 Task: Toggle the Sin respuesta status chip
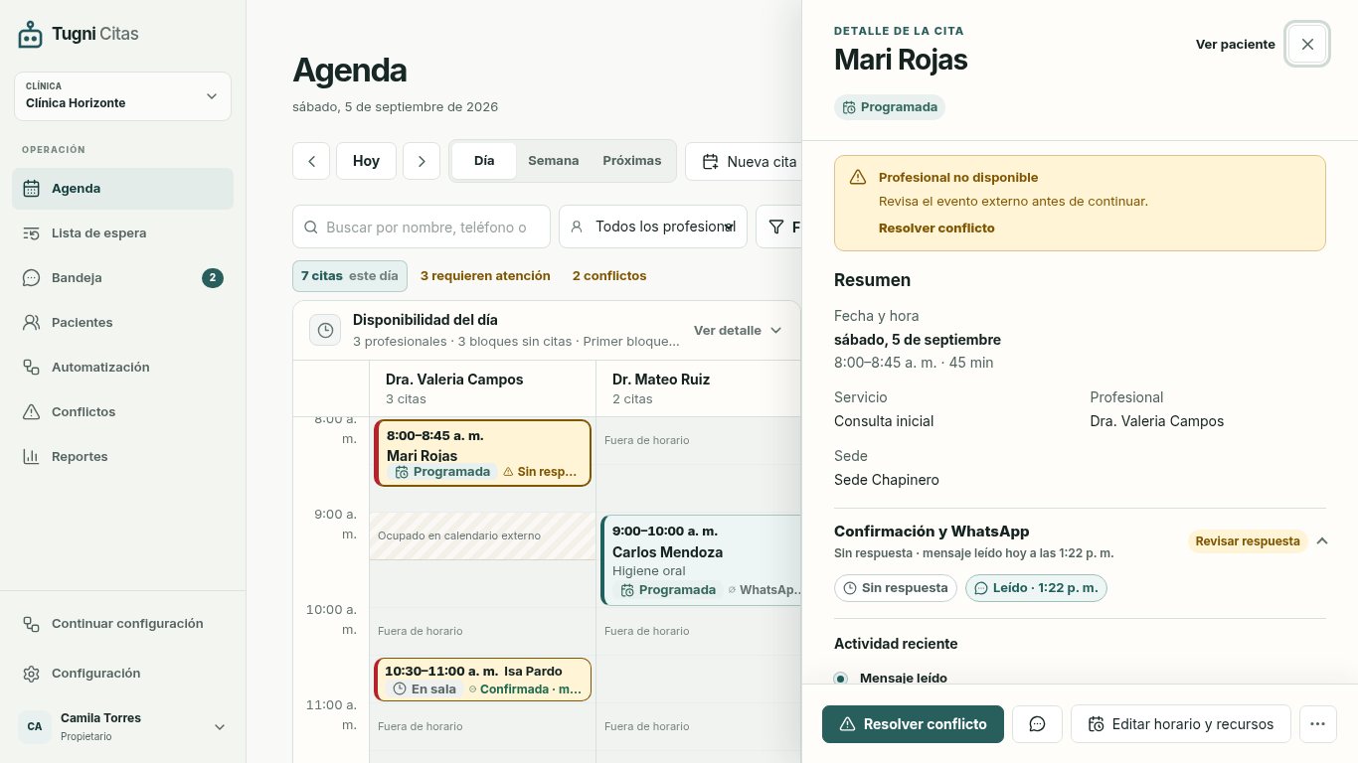896,588
